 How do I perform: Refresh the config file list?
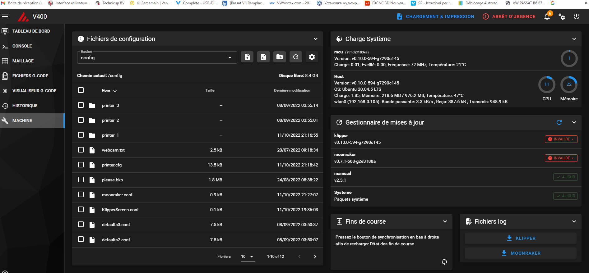click(296, 57)
